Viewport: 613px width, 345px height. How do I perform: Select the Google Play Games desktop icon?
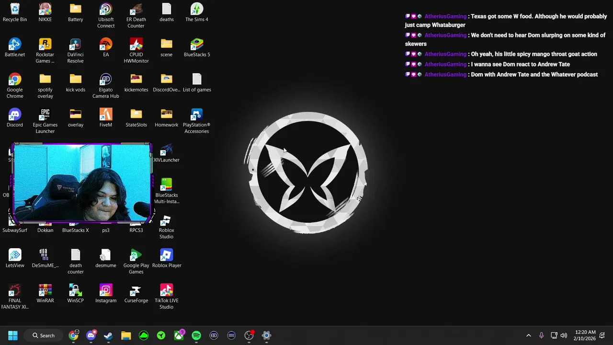click(x=136, y=261)
